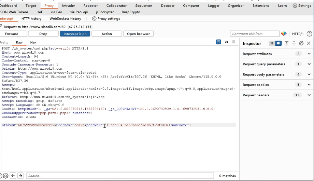This screenshot has width=314, height=181.
Task: Switch Inspector to left-side layout
Action: 272,43
